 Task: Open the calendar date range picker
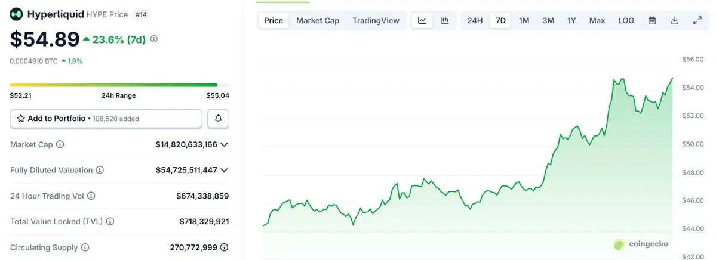tap(652, 20)
